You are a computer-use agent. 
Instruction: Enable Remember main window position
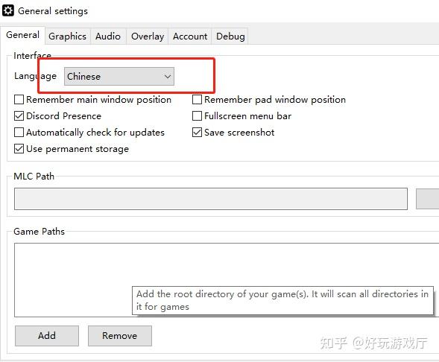tap(19, 100)
